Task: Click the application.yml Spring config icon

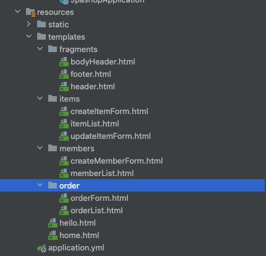Action: point(41,248)
